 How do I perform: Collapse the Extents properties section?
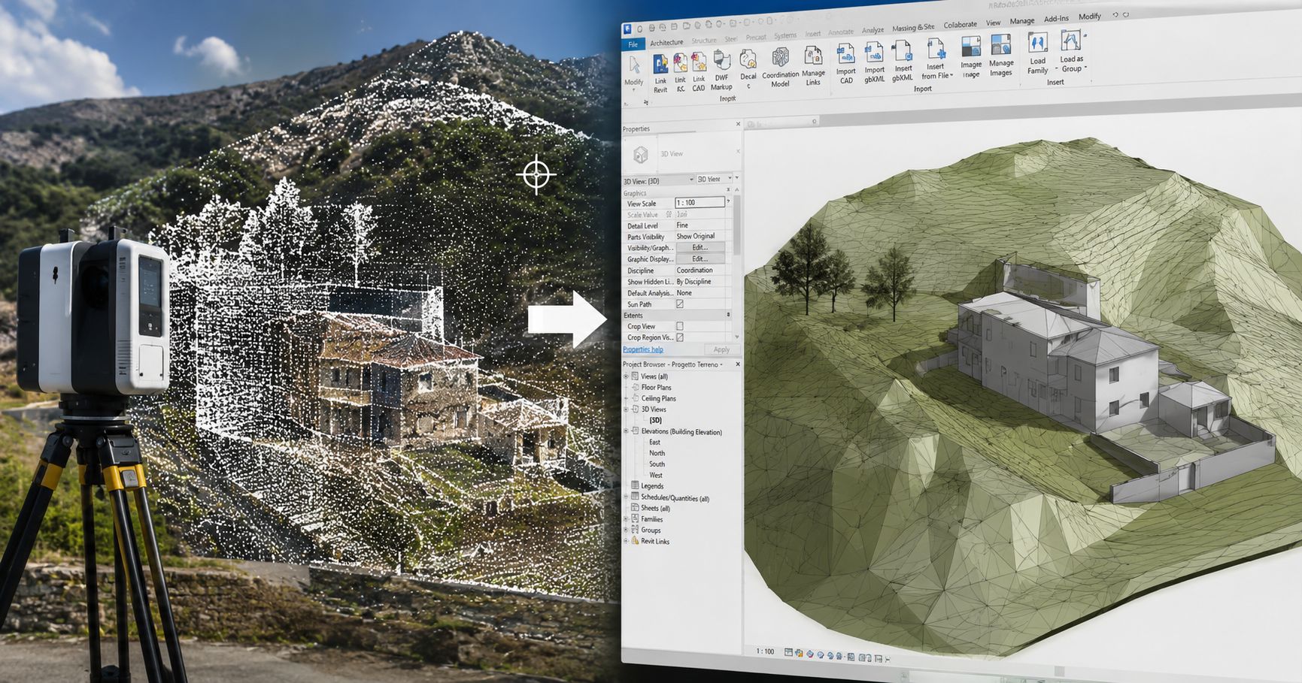(728, 315)
